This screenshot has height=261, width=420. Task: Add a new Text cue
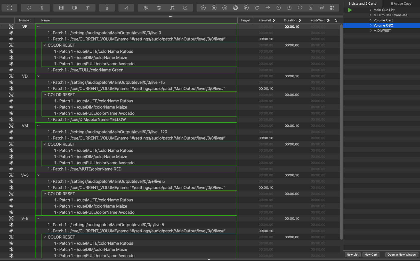[87, 8]
